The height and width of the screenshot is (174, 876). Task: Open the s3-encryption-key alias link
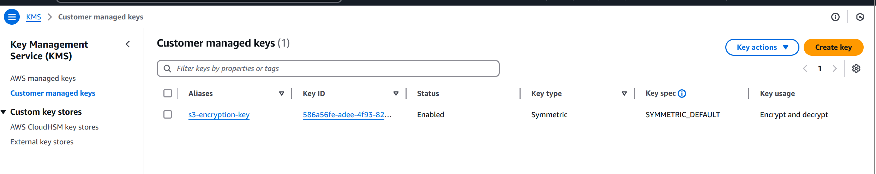pyautogui.click(x=219, y=115)
